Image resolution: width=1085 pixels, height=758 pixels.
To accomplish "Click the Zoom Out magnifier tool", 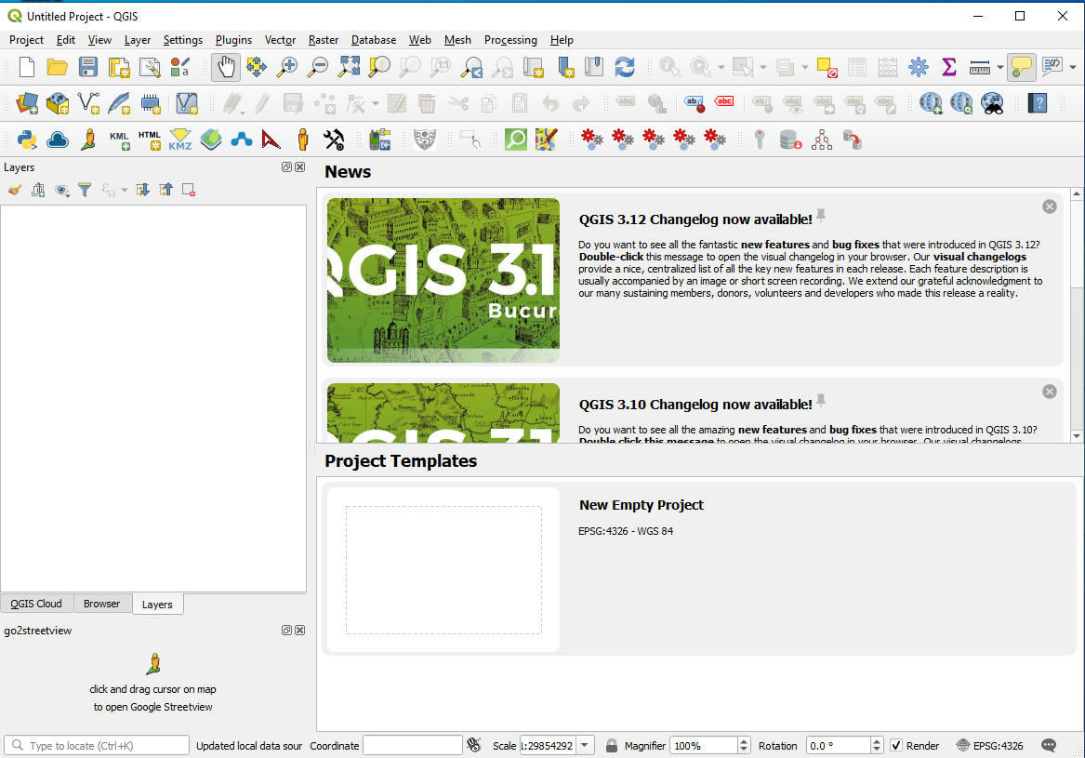I will [318, 67].
